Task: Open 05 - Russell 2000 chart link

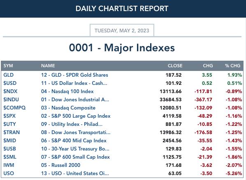Action: [60, 165]
